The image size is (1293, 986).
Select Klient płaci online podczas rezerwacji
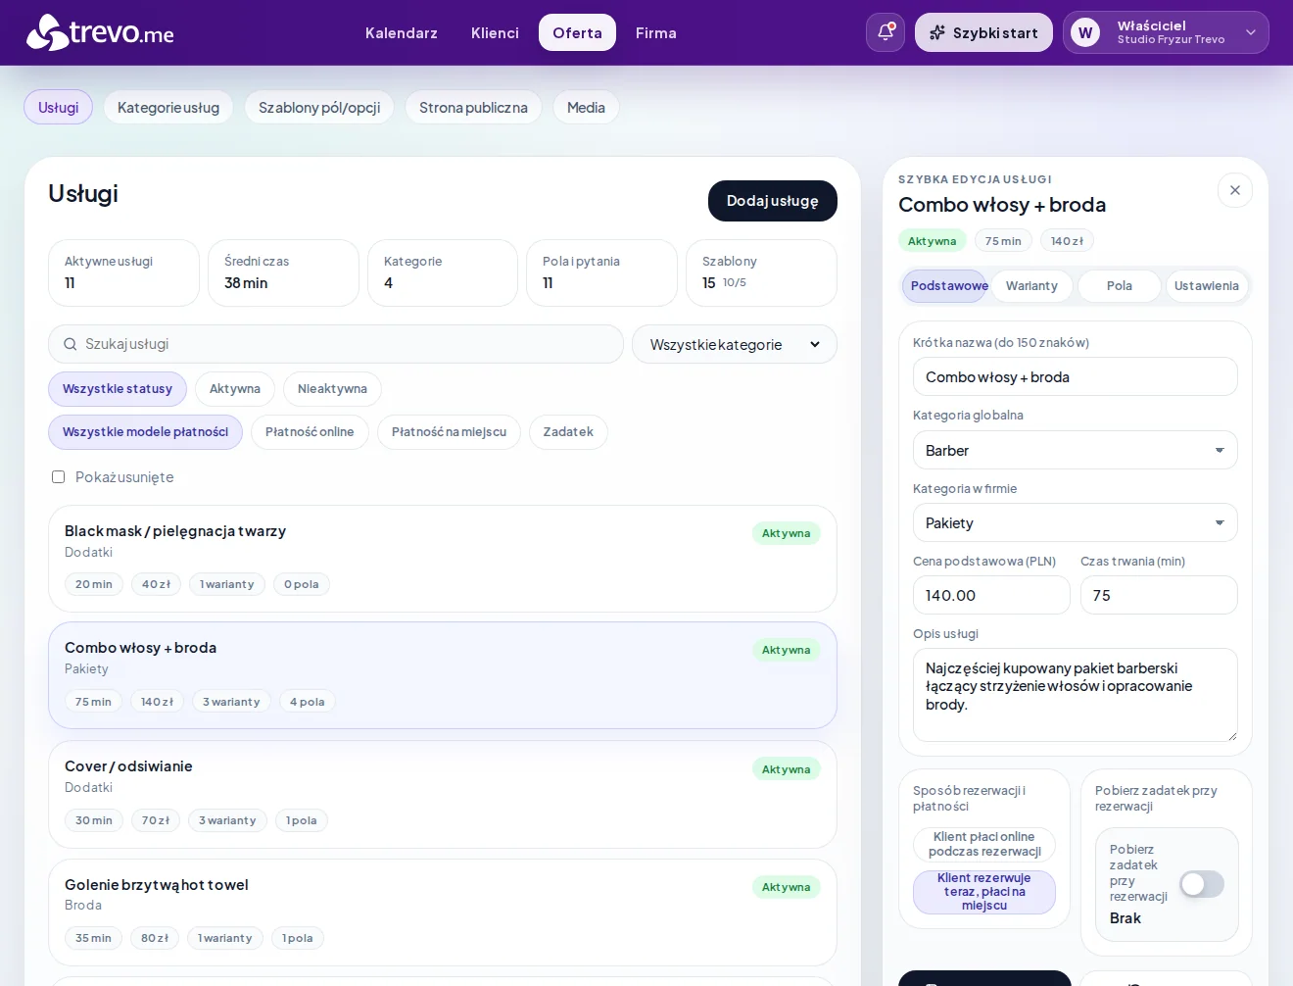pyautogui.click(x=984, y=844)
